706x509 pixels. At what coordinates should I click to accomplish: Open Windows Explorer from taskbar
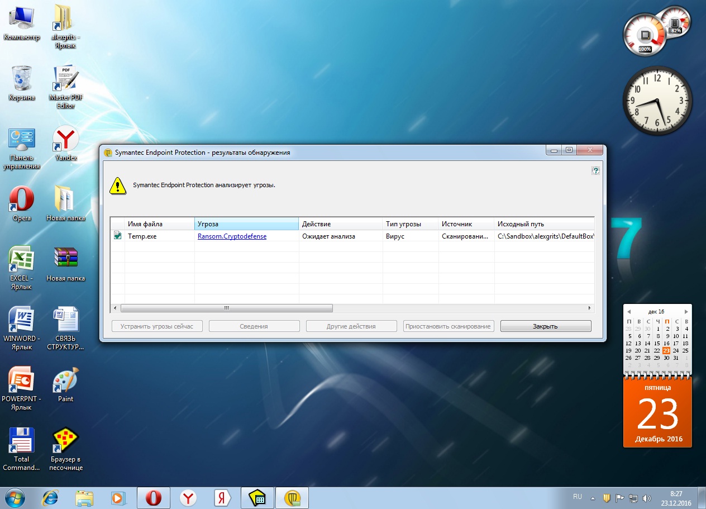point(84,498)
